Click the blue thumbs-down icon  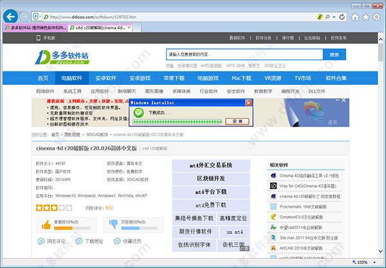click(113, 224)
